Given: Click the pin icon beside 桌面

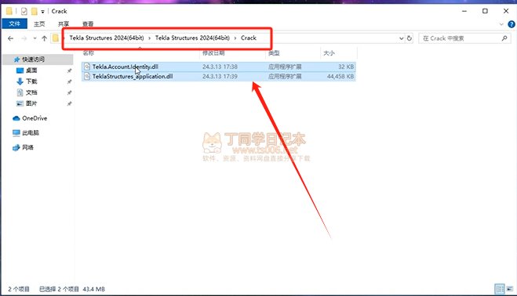Looking at the screenshot, I should pyautogui.click(x=69, y=70).
